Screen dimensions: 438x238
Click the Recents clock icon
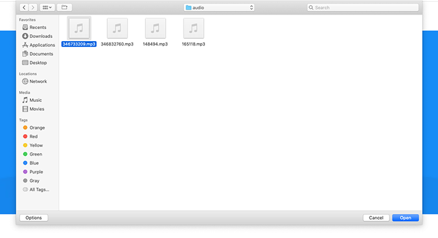(25, 27)
